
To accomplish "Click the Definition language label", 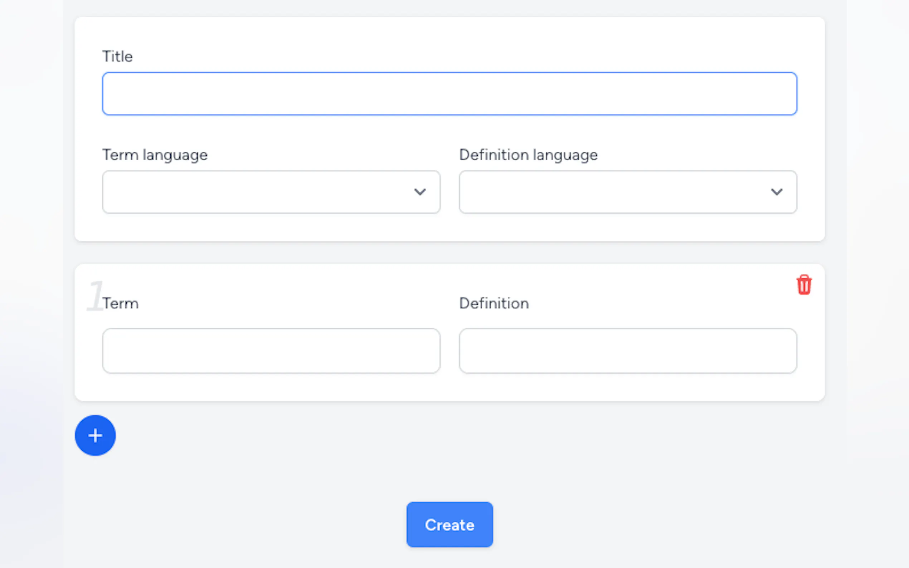I will point(528,155).
